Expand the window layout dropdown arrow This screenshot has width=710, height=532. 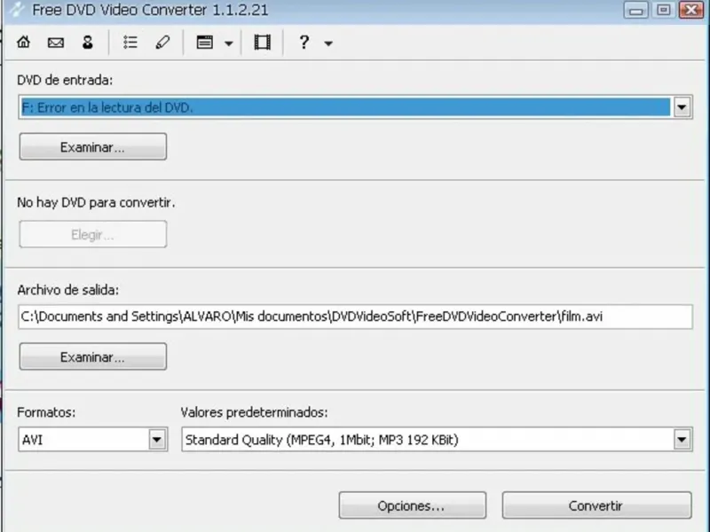[229, 43]
